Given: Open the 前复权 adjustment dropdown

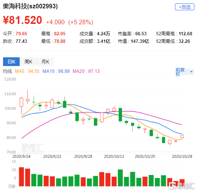Looking at the screenshot, I should point(184,72).
